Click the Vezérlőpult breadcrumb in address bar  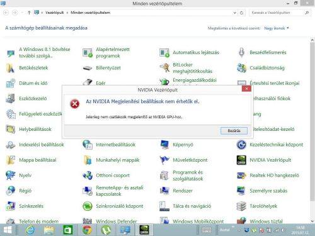pyautogui.click(x=54, y=13)
